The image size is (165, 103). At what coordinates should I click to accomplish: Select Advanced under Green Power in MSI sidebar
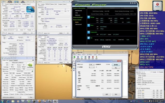click(78, 24)
